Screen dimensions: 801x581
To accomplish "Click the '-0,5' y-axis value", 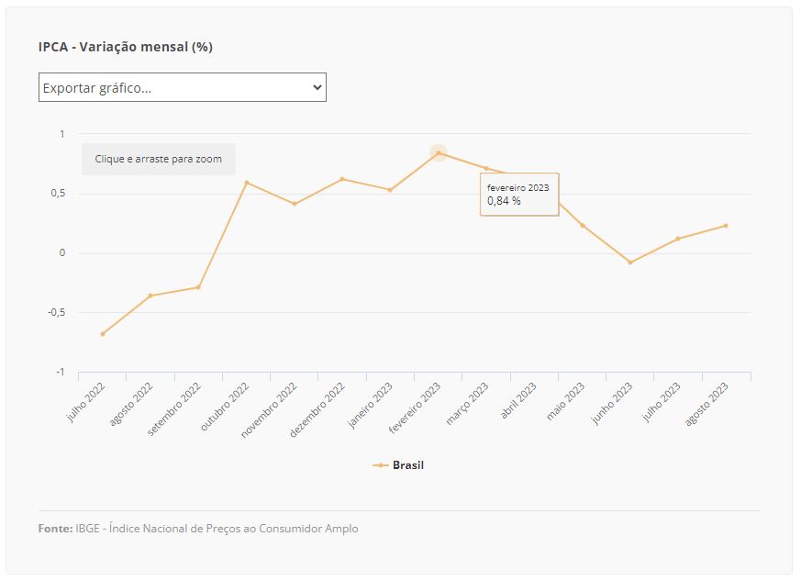I will click(x=56, y=312).
